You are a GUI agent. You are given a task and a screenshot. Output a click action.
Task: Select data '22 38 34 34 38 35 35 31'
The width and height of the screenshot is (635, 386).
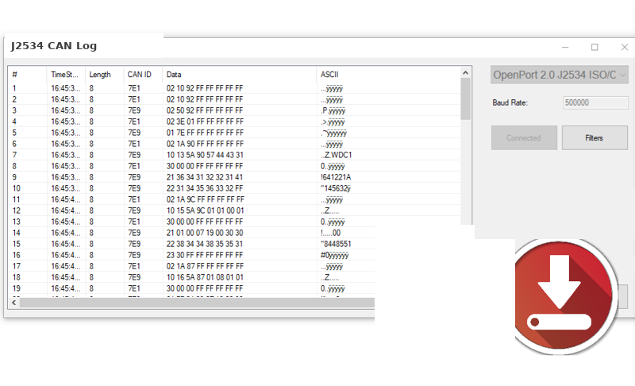click(205, 244)
